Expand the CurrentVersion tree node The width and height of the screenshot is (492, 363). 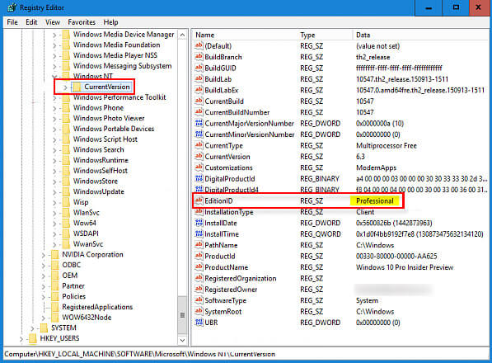(x=65, y=87)
